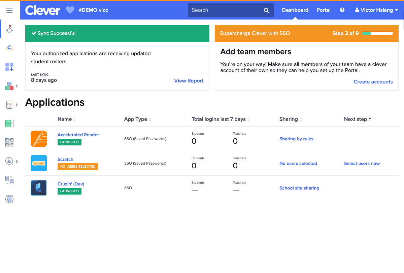This screenshot has width=404, height=273.
Task: Expand the tablet apps sidebar section
Action: tap(16, 105)
